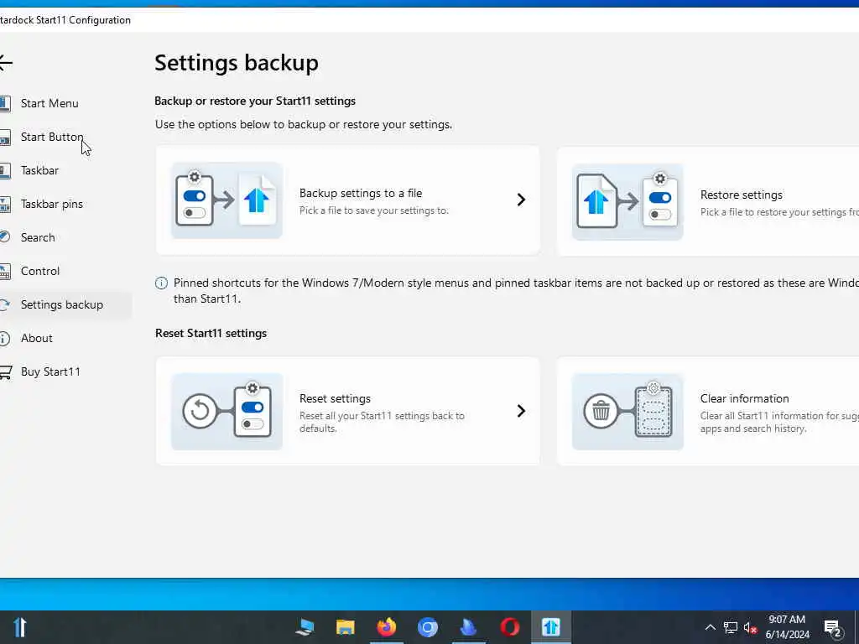The width and height of the screenshot is (859, 644).
Task: Launch Chromium browser from taskbar
Action: pyautogui.click(x=427, y=627)
